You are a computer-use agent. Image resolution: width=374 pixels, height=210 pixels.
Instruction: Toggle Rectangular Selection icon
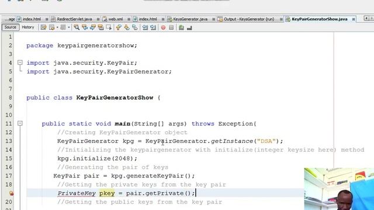pyautogui.click(x=109, y=27)
